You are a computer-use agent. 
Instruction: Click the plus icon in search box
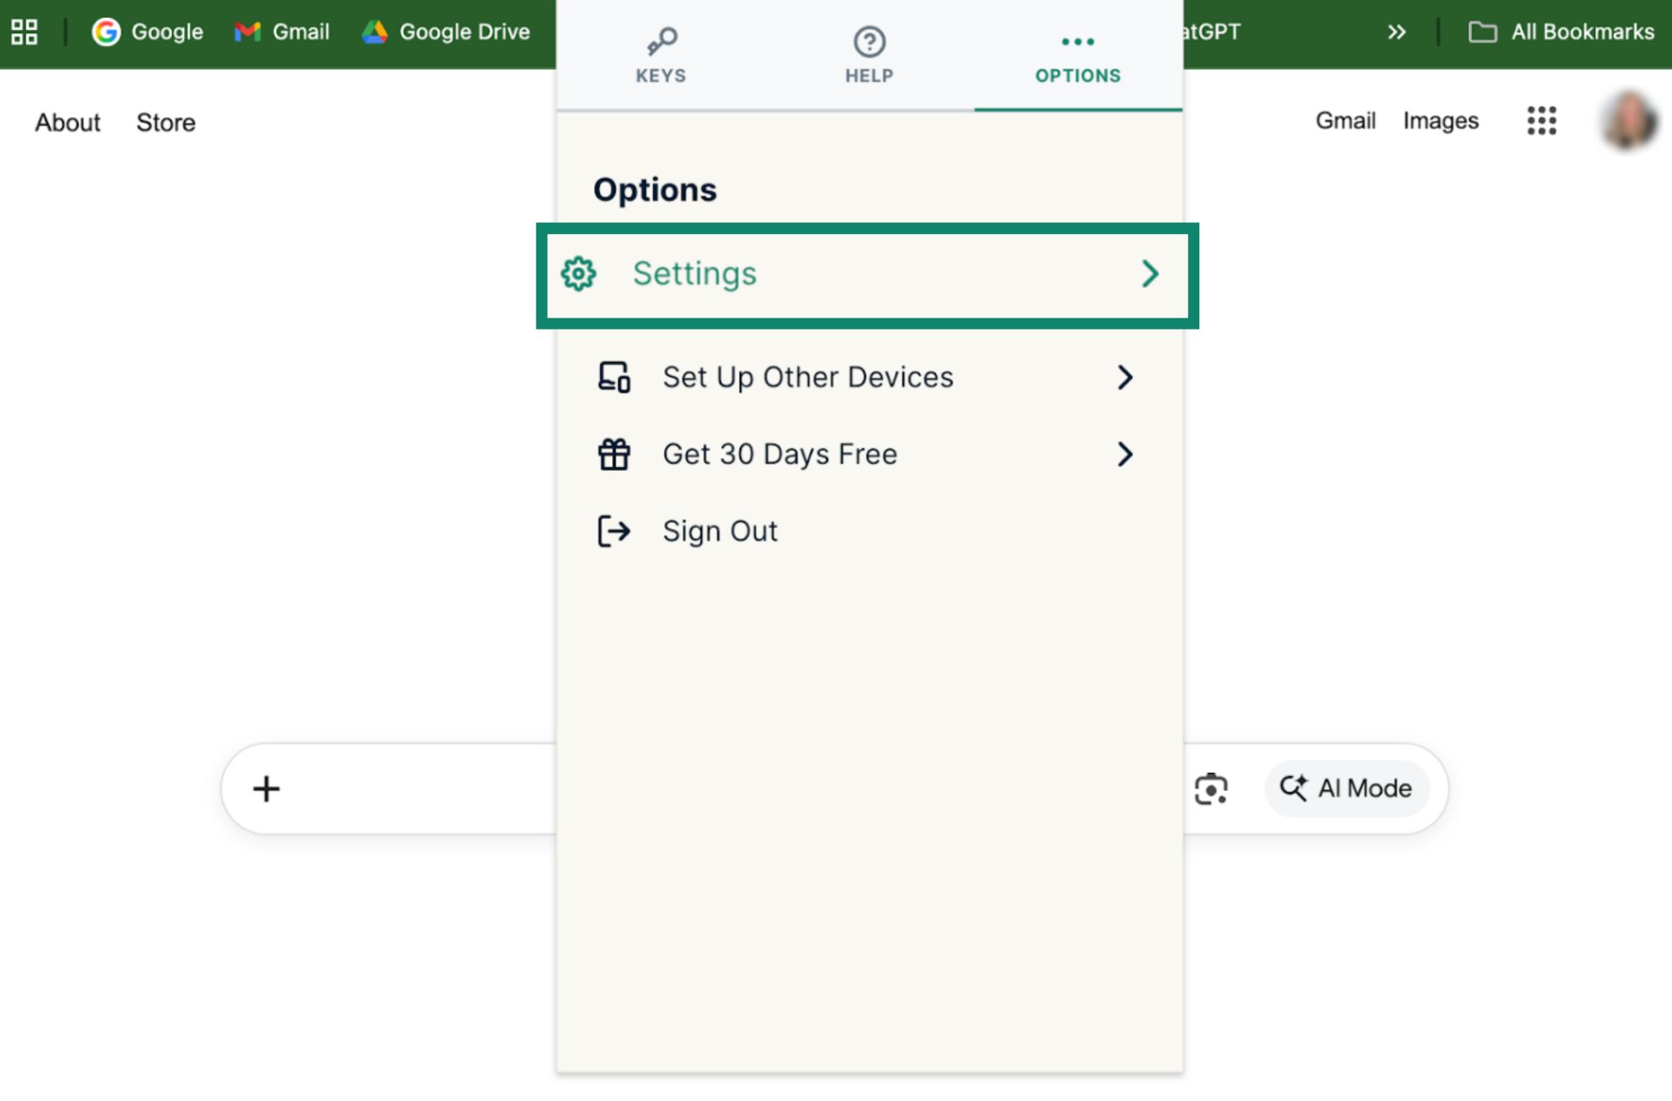click(266, 789)
